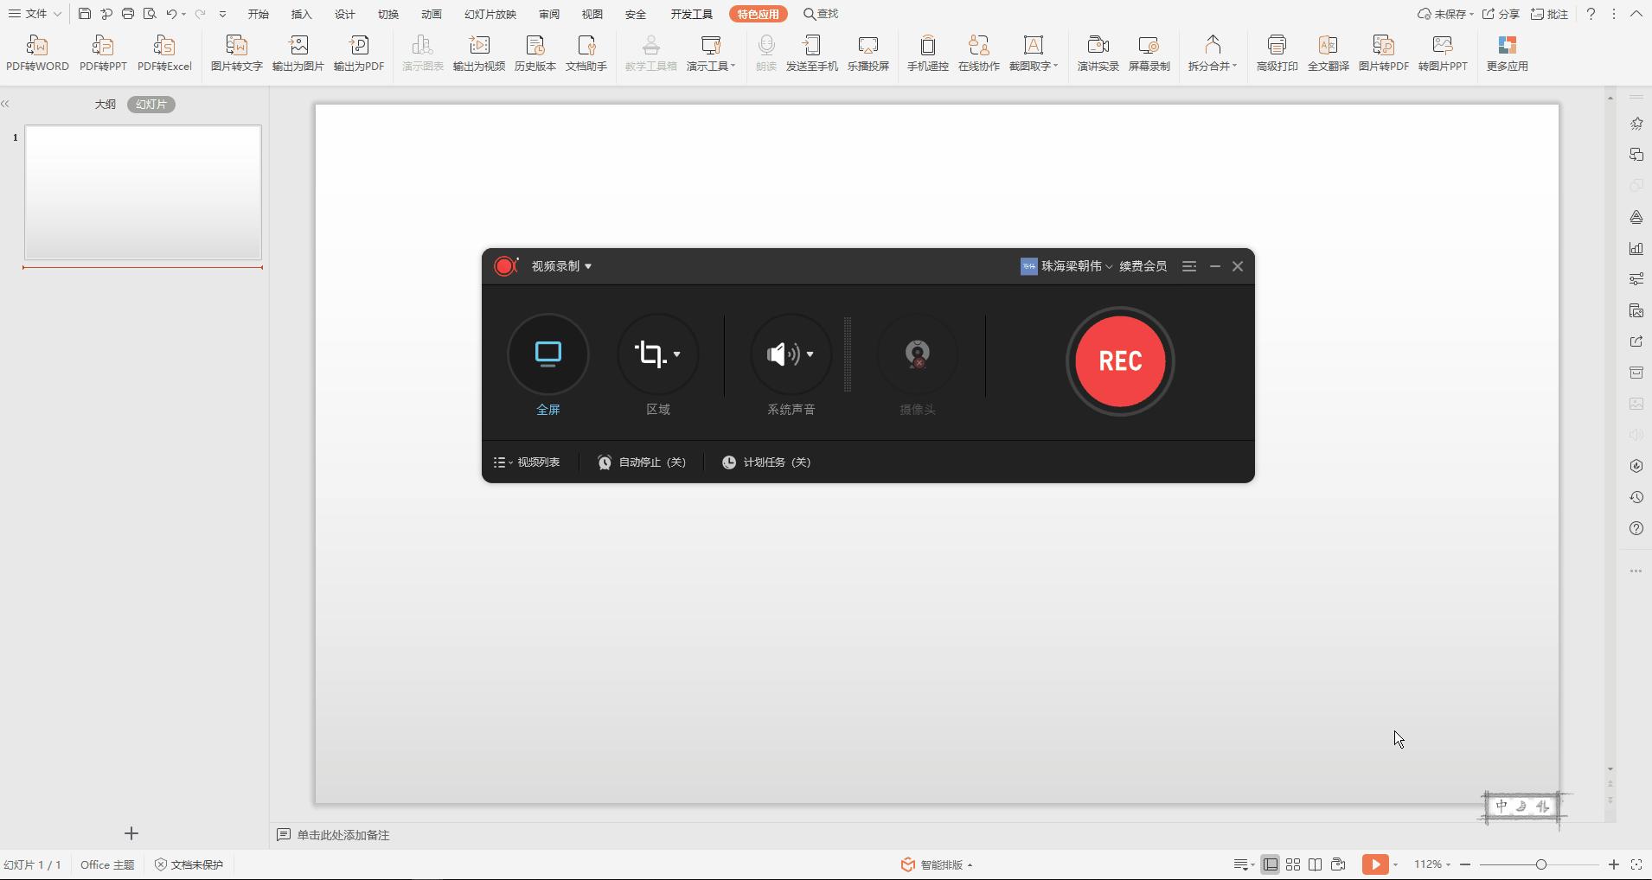Image resolution: width=1652 pixels, height=880 pixels.
Task: Toggle the 计划任务 scheduled task option
Action: click(766, 462)
